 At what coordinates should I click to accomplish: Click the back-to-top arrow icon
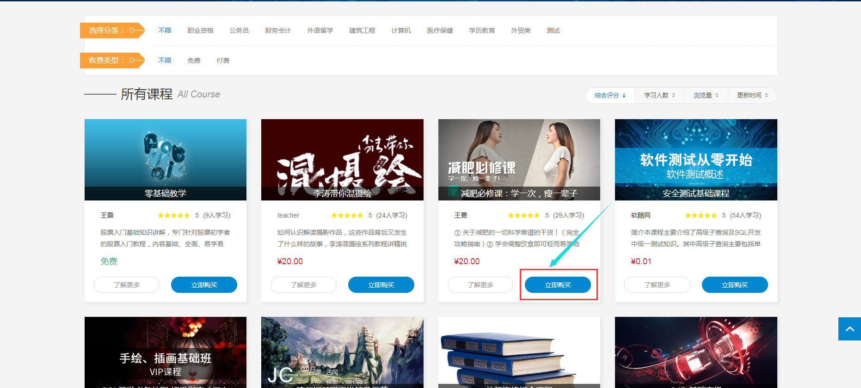[x=849, y=329]
